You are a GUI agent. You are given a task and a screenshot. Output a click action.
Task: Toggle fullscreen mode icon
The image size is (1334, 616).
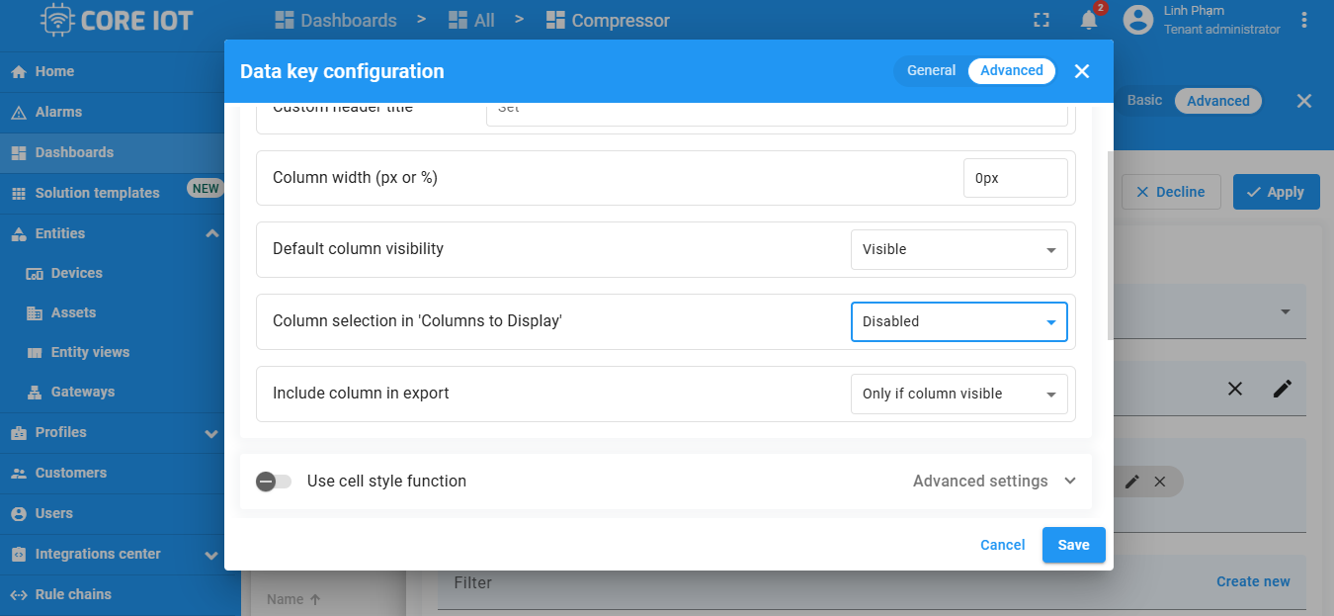[1041, 20]
